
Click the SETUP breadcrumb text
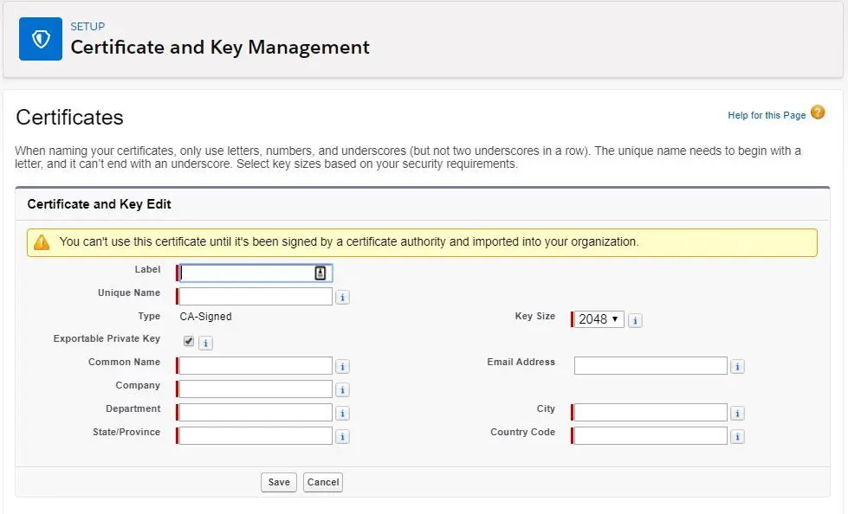point(87,27)
